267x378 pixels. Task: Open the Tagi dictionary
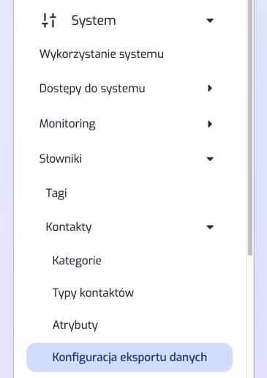(x=56, y=193)
